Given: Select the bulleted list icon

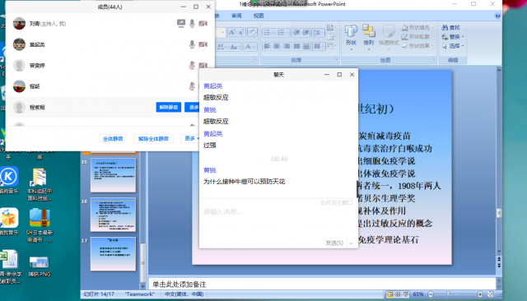Looking at the screenshot, I should point(268,33).
